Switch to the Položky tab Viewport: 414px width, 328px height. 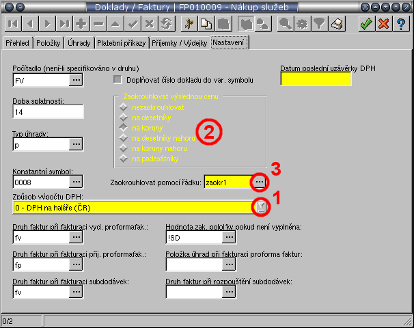click(x=48, y=43)
